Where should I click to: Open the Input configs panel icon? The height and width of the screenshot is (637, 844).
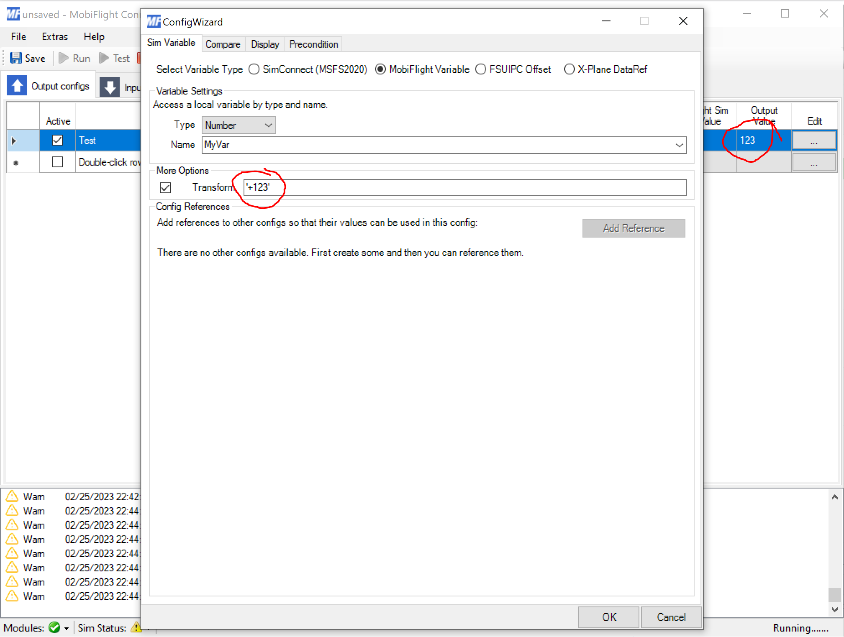pos(110,87)
